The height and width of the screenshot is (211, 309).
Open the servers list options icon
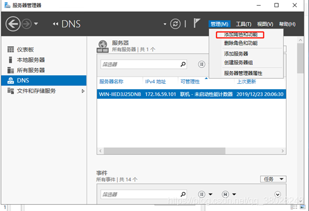coord(201,64)
